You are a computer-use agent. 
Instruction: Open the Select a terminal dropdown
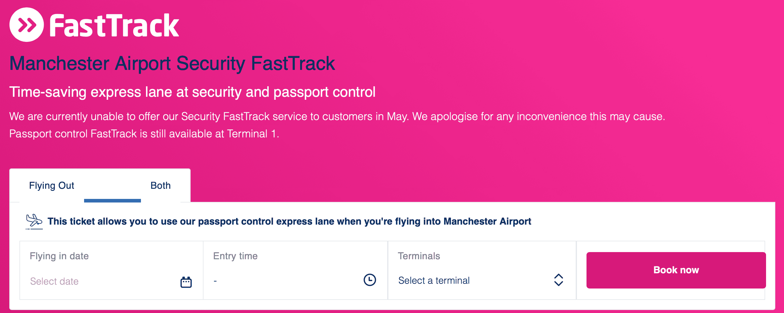[x=434, y=280]
